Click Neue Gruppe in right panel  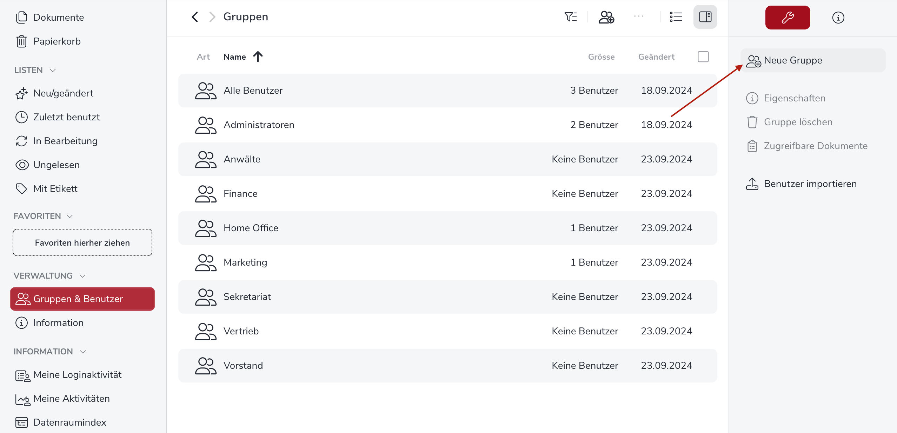(793, 60)
